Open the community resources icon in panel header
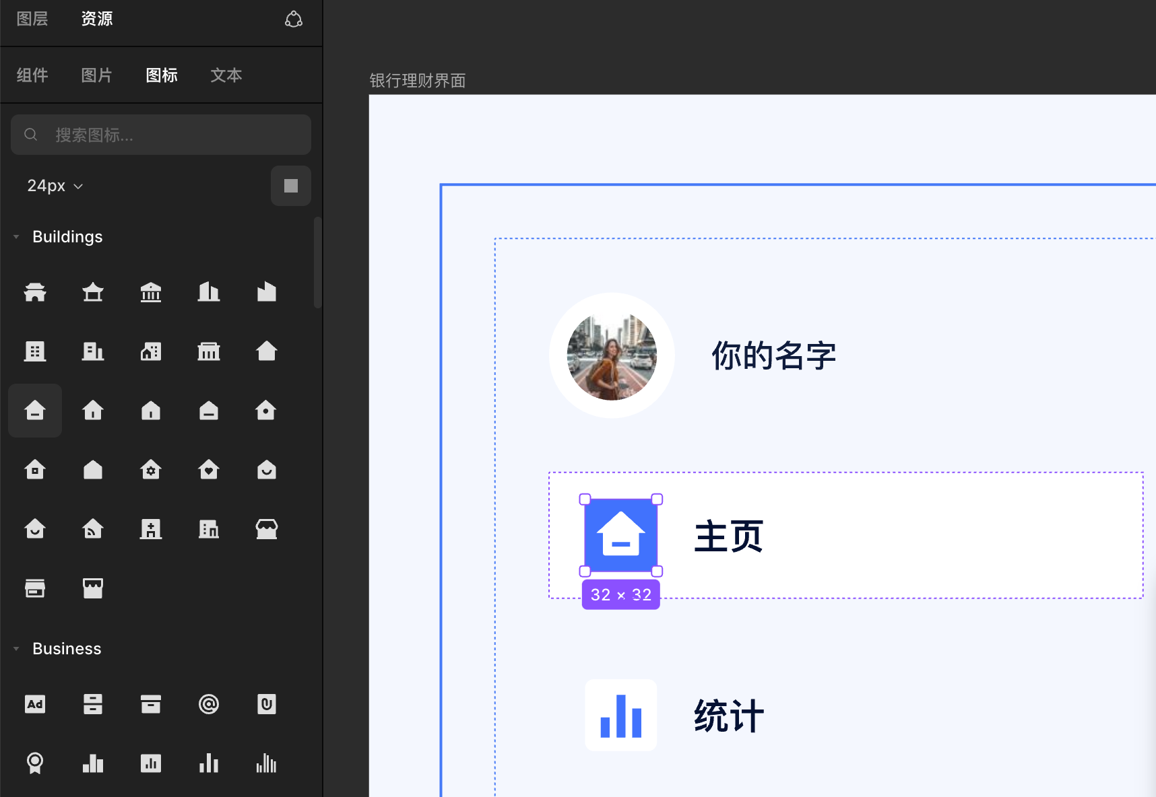1156x797 pixels. [294, 19]
